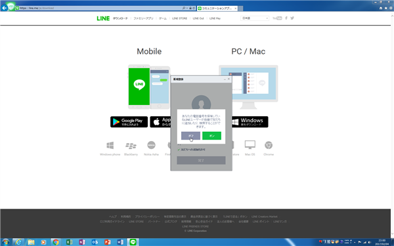Image resolution: width=394 pixels, height=246 pixels.
Task: Open the browser tools gear icon
Action: coord(391,8)
